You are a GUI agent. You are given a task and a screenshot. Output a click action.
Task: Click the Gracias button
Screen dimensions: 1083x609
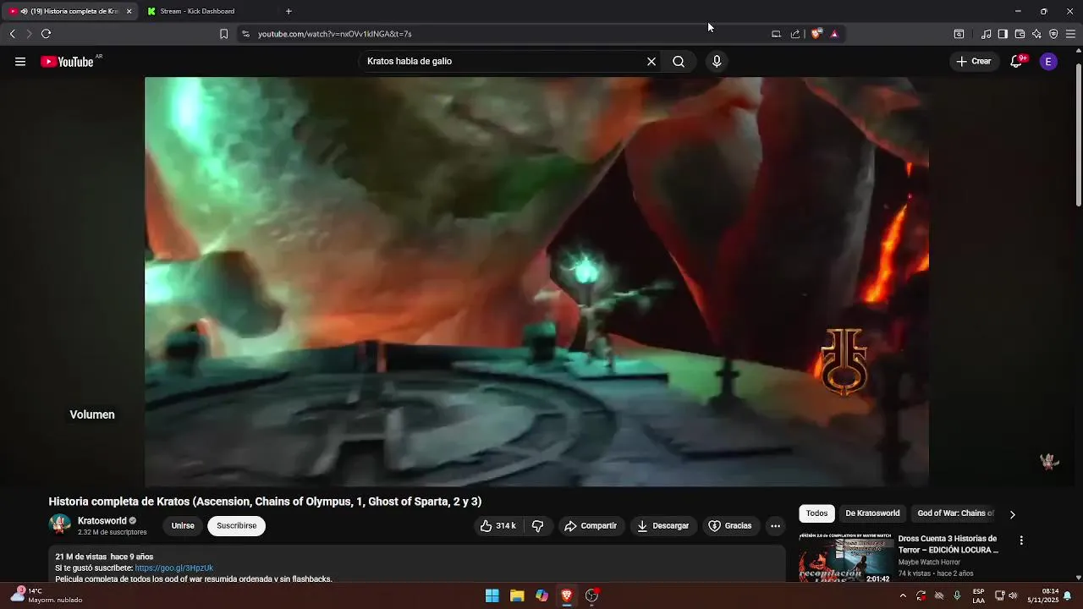pos(729,526)
